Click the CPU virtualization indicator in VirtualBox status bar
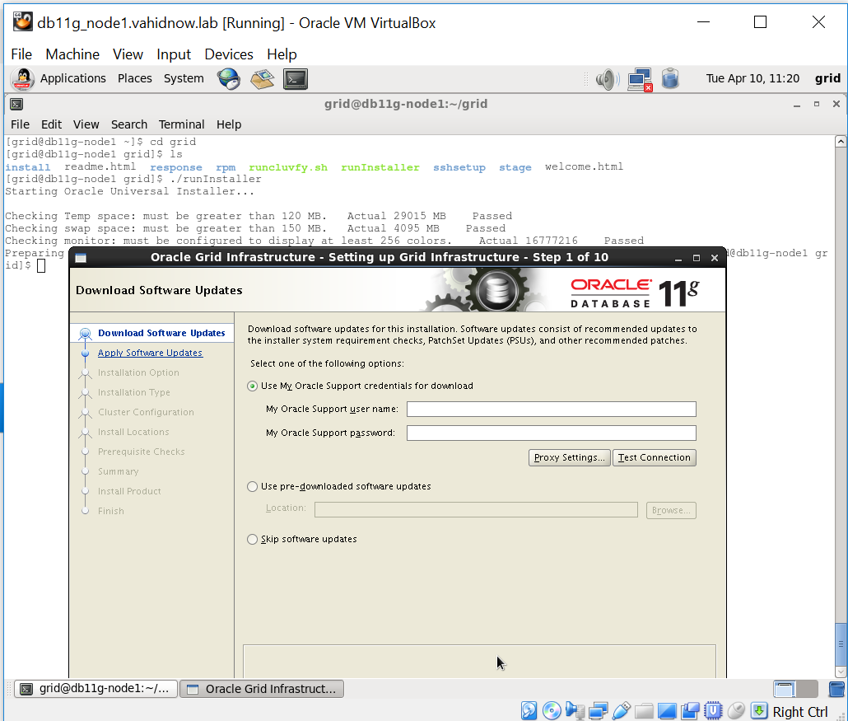This screenshot has width=848, height=721. (713, 710)
